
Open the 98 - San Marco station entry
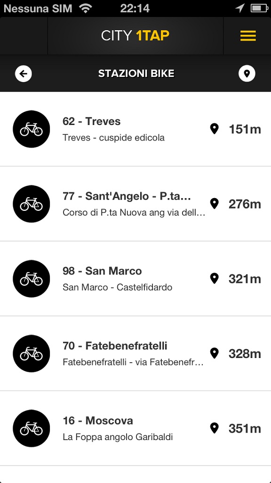135,279
